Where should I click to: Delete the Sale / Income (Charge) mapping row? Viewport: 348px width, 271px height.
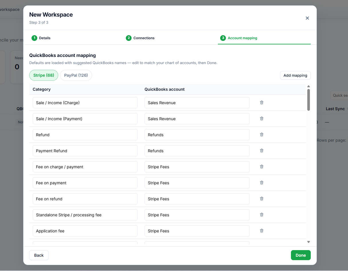coord(261,102)
